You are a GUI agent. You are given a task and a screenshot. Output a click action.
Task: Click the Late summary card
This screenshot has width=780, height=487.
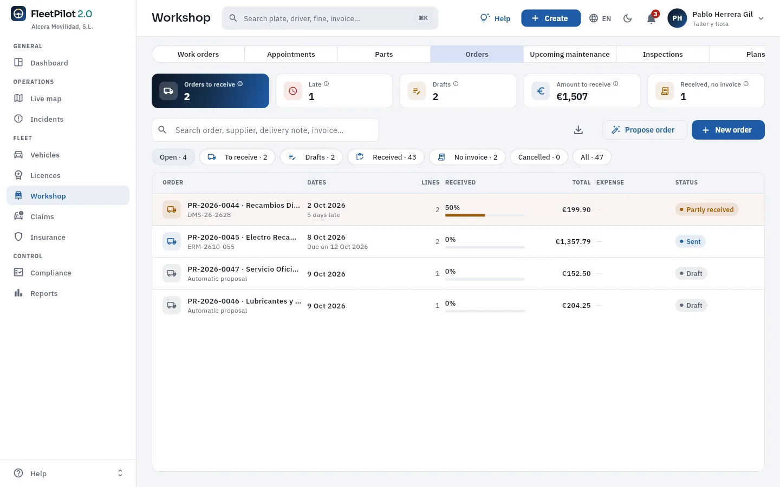click(334, 91)
